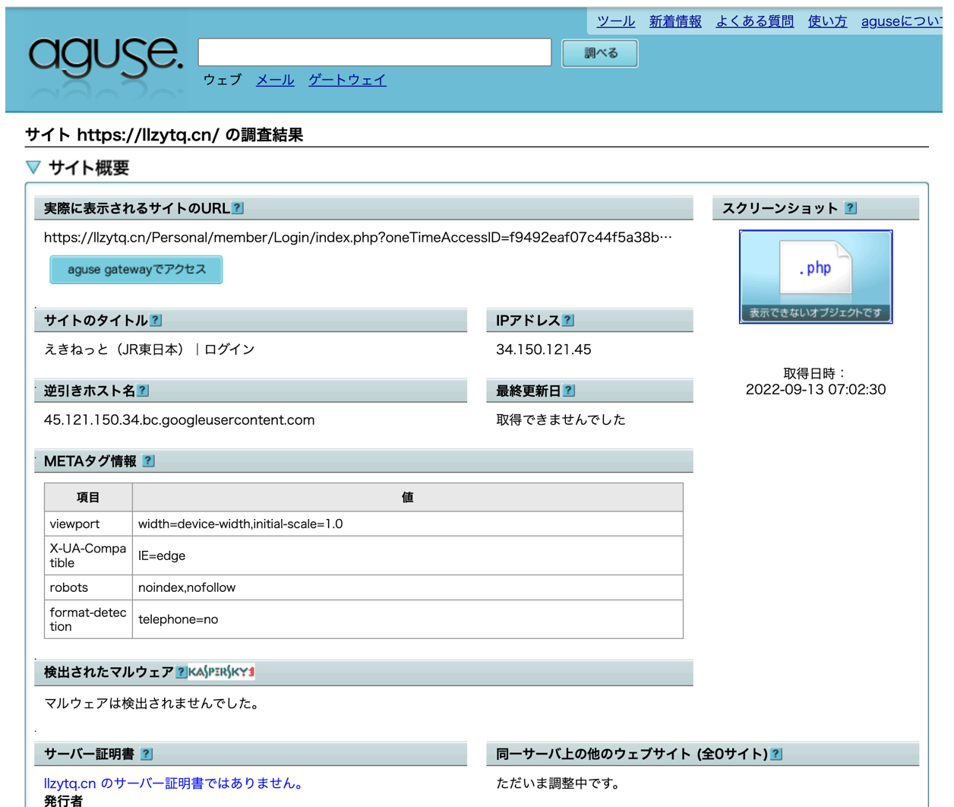Click the format-detection cell
This screenshot has width=954, height=807.
point(88,619)
